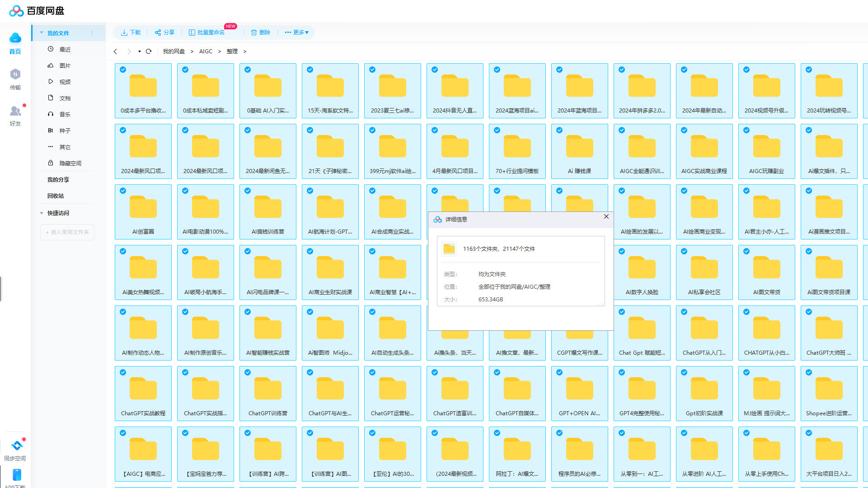Screen dimensions: 868x488
Task: Click the 下载 button
Action: pyautogui.click(x=131, y=33)
